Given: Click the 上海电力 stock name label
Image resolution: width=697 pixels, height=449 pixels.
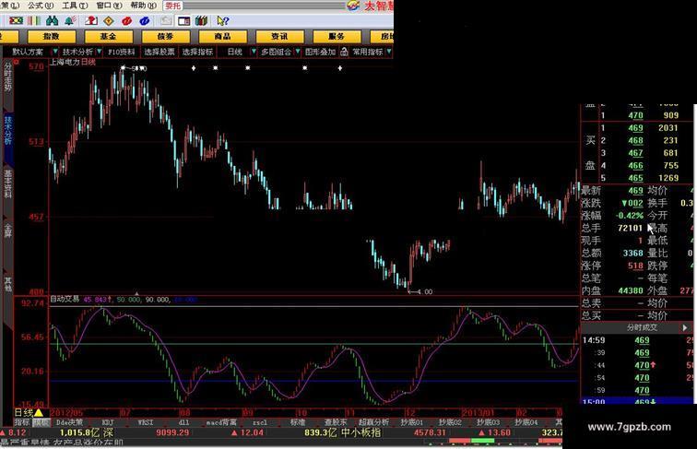Looking at the screenshot, I should point(65,62).
